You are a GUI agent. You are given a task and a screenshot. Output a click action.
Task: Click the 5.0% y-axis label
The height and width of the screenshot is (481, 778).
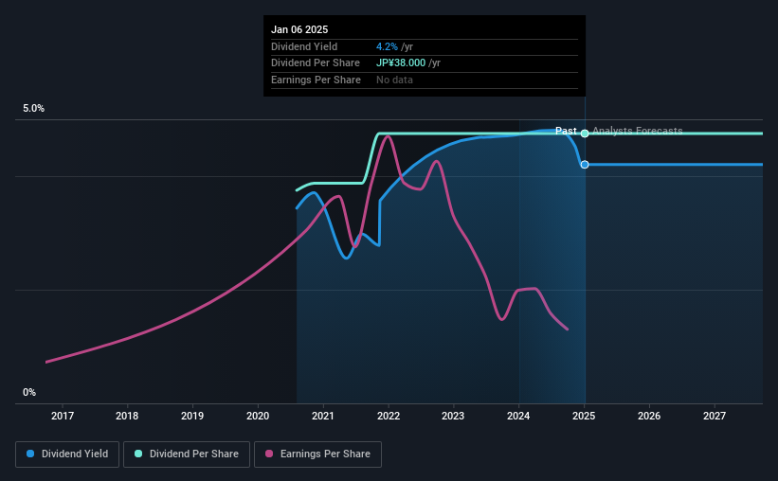pos(34,109)
